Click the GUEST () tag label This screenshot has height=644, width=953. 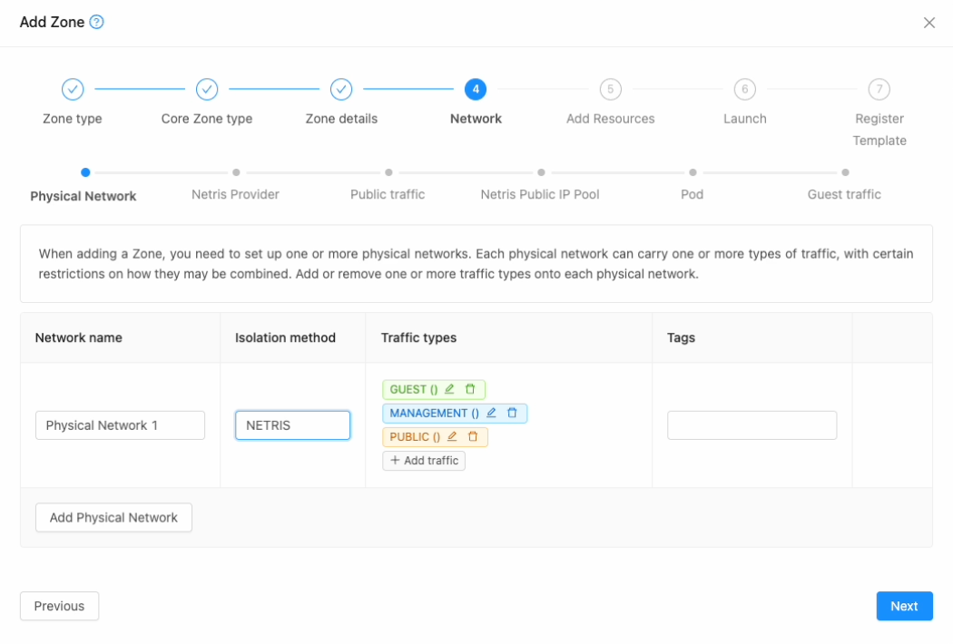(x=413, y=389)
